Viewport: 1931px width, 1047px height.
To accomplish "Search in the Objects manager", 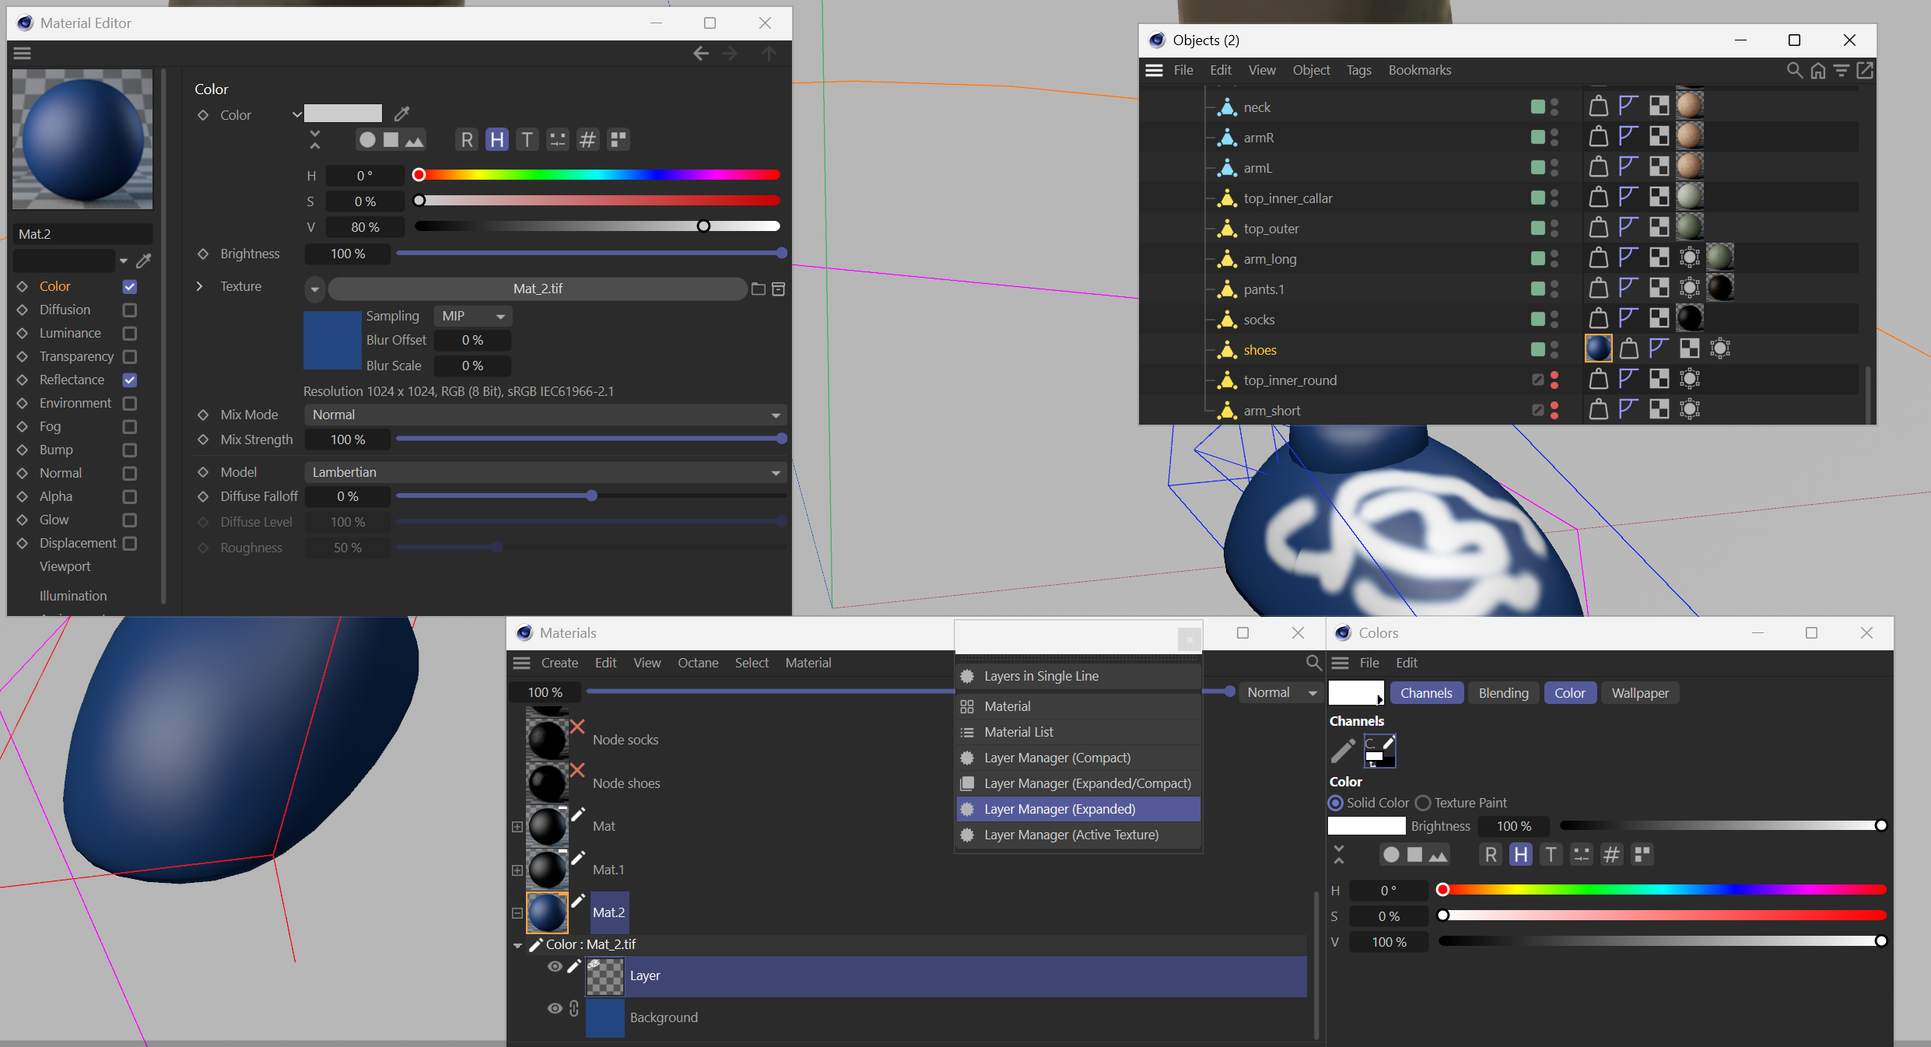I will [x=1794, y=71].
